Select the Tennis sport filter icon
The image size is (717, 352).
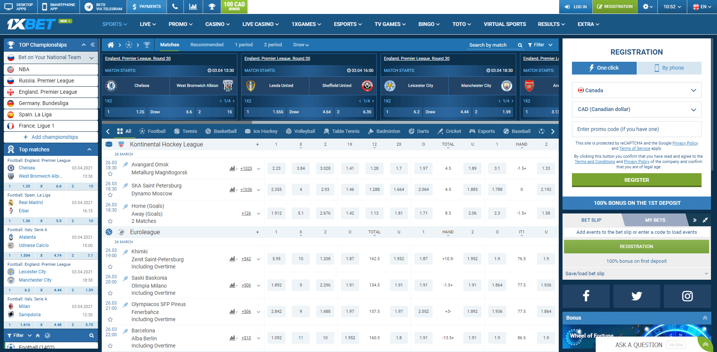coord(177,131)
